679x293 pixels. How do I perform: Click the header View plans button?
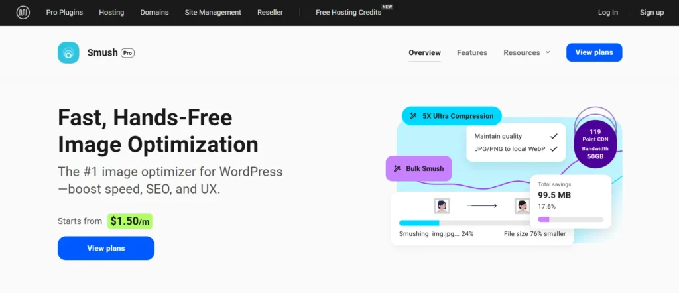tap(594, 52)
